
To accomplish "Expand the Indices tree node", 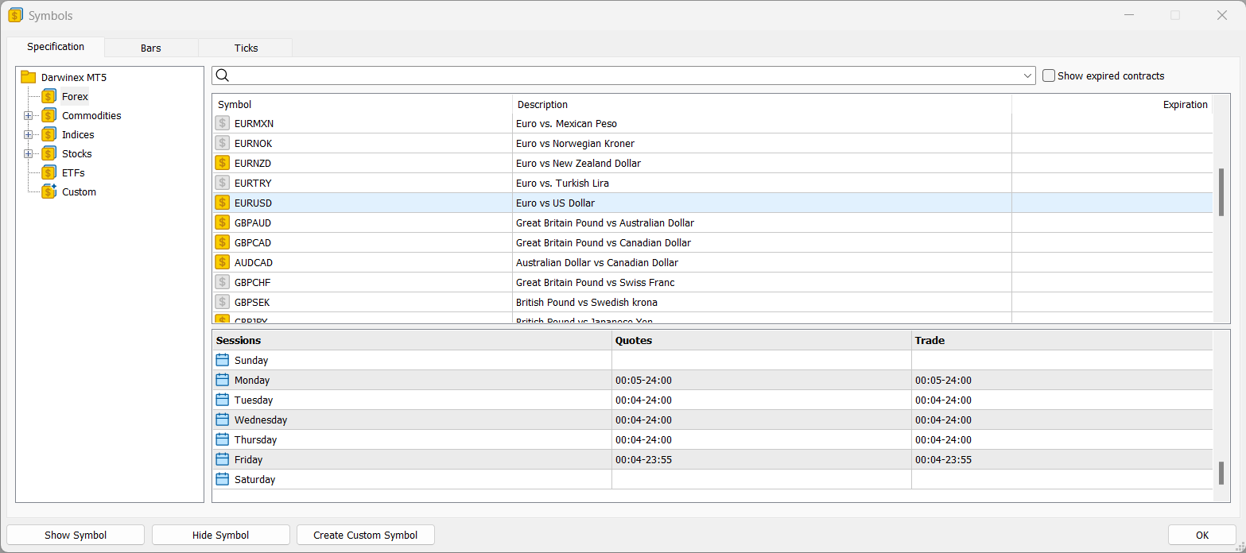I will (29, 134).
